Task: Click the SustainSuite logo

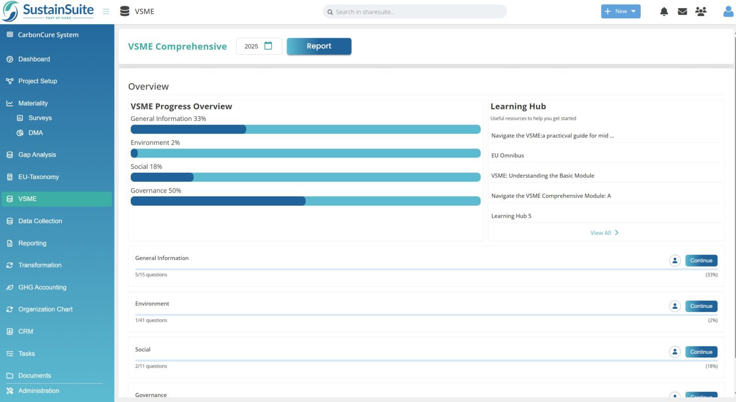Action: (48, 11)
